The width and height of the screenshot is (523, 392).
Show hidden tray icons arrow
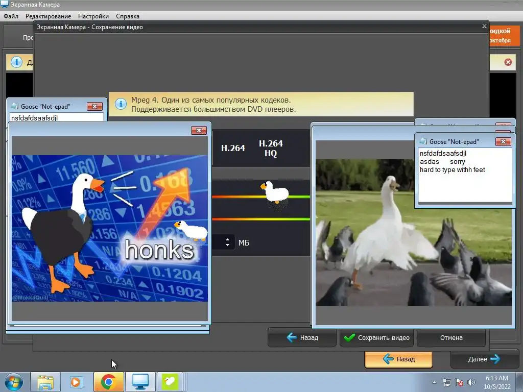[434, 382]
